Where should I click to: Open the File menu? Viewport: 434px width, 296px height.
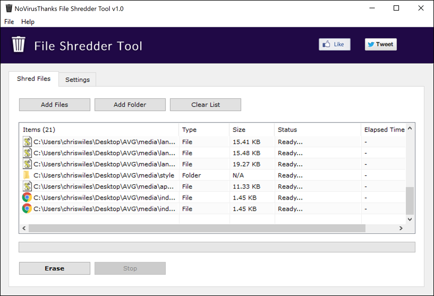tap(9, 22)
